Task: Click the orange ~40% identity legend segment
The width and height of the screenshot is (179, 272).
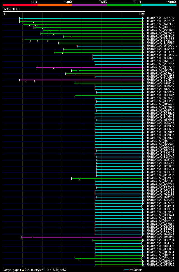Action: click(55, 5)
